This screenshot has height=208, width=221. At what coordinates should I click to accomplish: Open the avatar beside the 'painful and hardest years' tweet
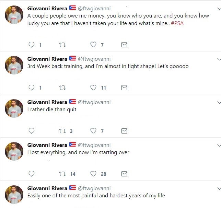pos(14,195)
